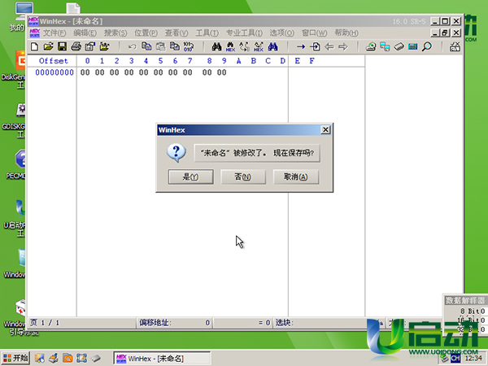Restore the inner document window button
Image resolution: width=488 pixels, height=366 pixels.
(445, 33)
